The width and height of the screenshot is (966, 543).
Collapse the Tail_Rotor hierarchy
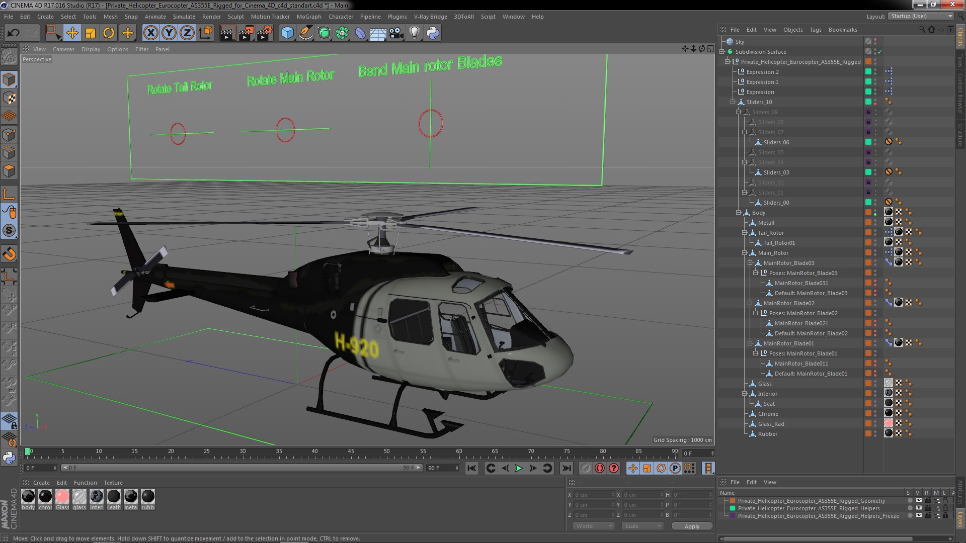745,233
